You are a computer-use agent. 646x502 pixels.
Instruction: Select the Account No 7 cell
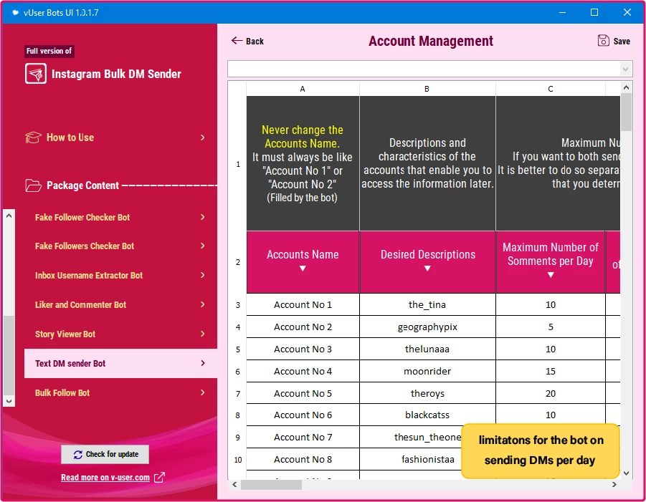click(x=303, y=438)
